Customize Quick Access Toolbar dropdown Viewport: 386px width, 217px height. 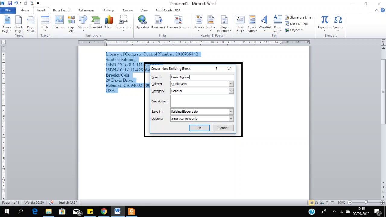pyautogui.click(x=38, y=3)
